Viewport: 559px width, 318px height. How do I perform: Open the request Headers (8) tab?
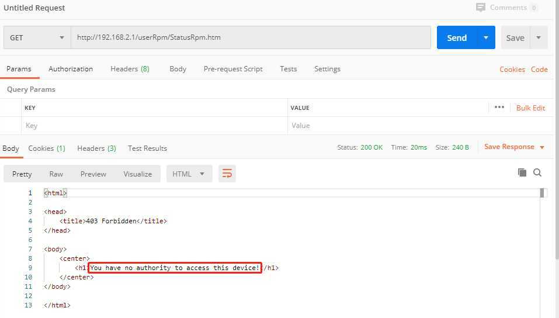click(130, 69)
